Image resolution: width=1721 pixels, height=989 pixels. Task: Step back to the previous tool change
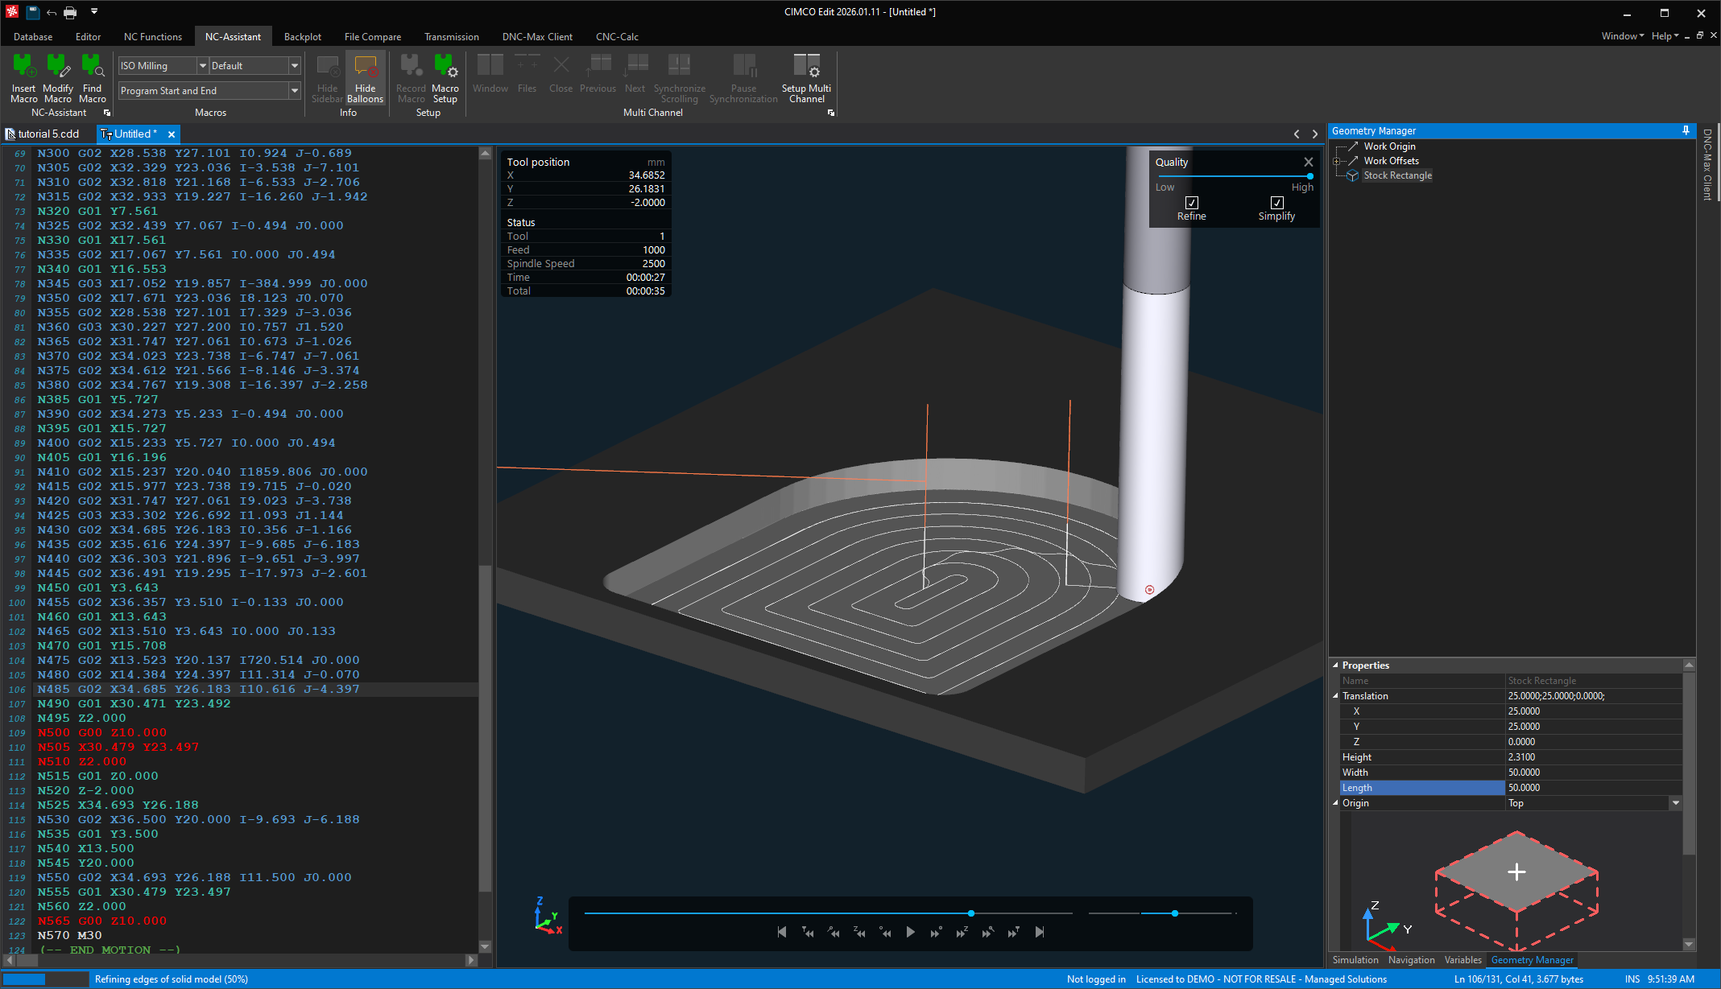point(808,932)
